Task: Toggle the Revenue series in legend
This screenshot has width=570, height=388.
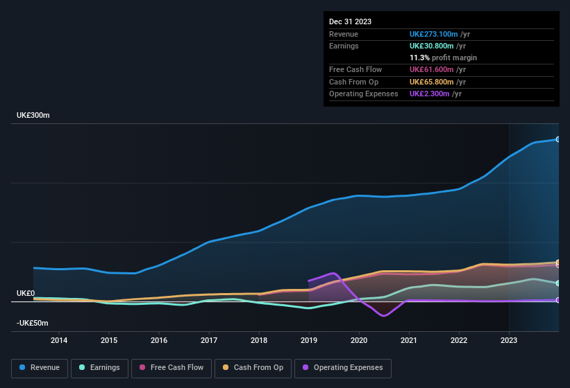Action: click(x=40, y=368)
